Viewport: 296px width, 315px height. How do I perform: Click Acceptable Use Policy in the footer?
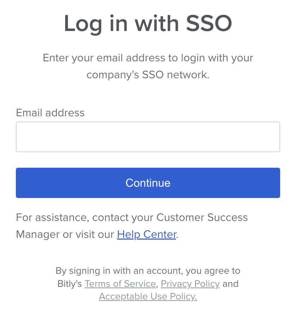pyautogui.click(x=148, y=296)
